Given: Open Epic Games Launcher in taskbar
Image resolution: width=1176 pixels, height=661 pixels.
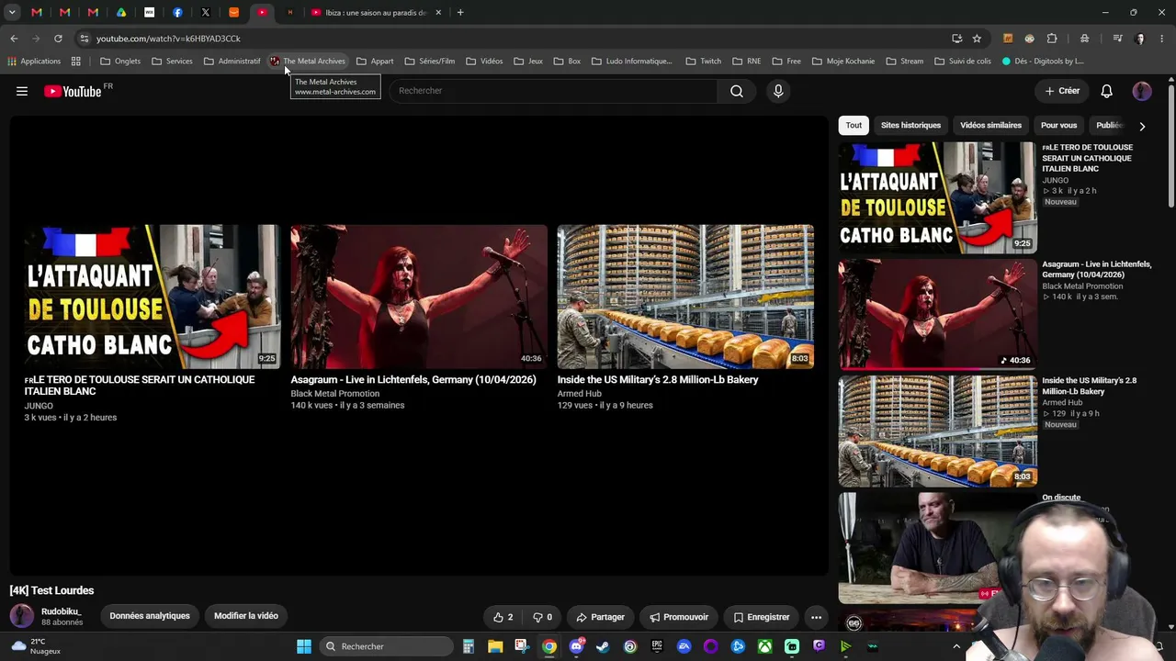Looking at the screenshot, I should tap(657, 646).
